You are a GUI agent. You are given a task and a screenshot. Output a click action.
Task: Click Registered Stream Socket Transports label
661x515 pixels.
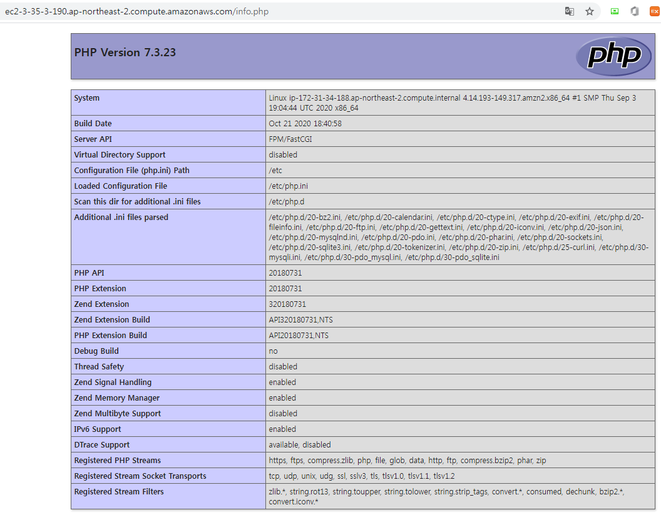tap(140, 476)
